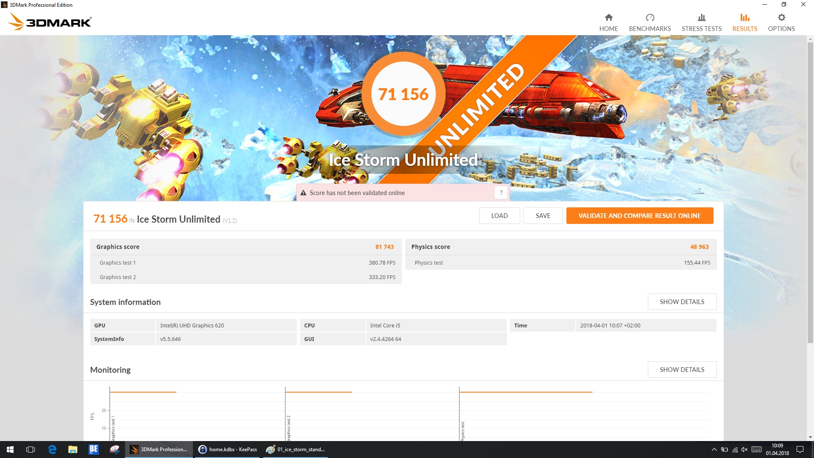Open Options gear icon

pos(781,17)
